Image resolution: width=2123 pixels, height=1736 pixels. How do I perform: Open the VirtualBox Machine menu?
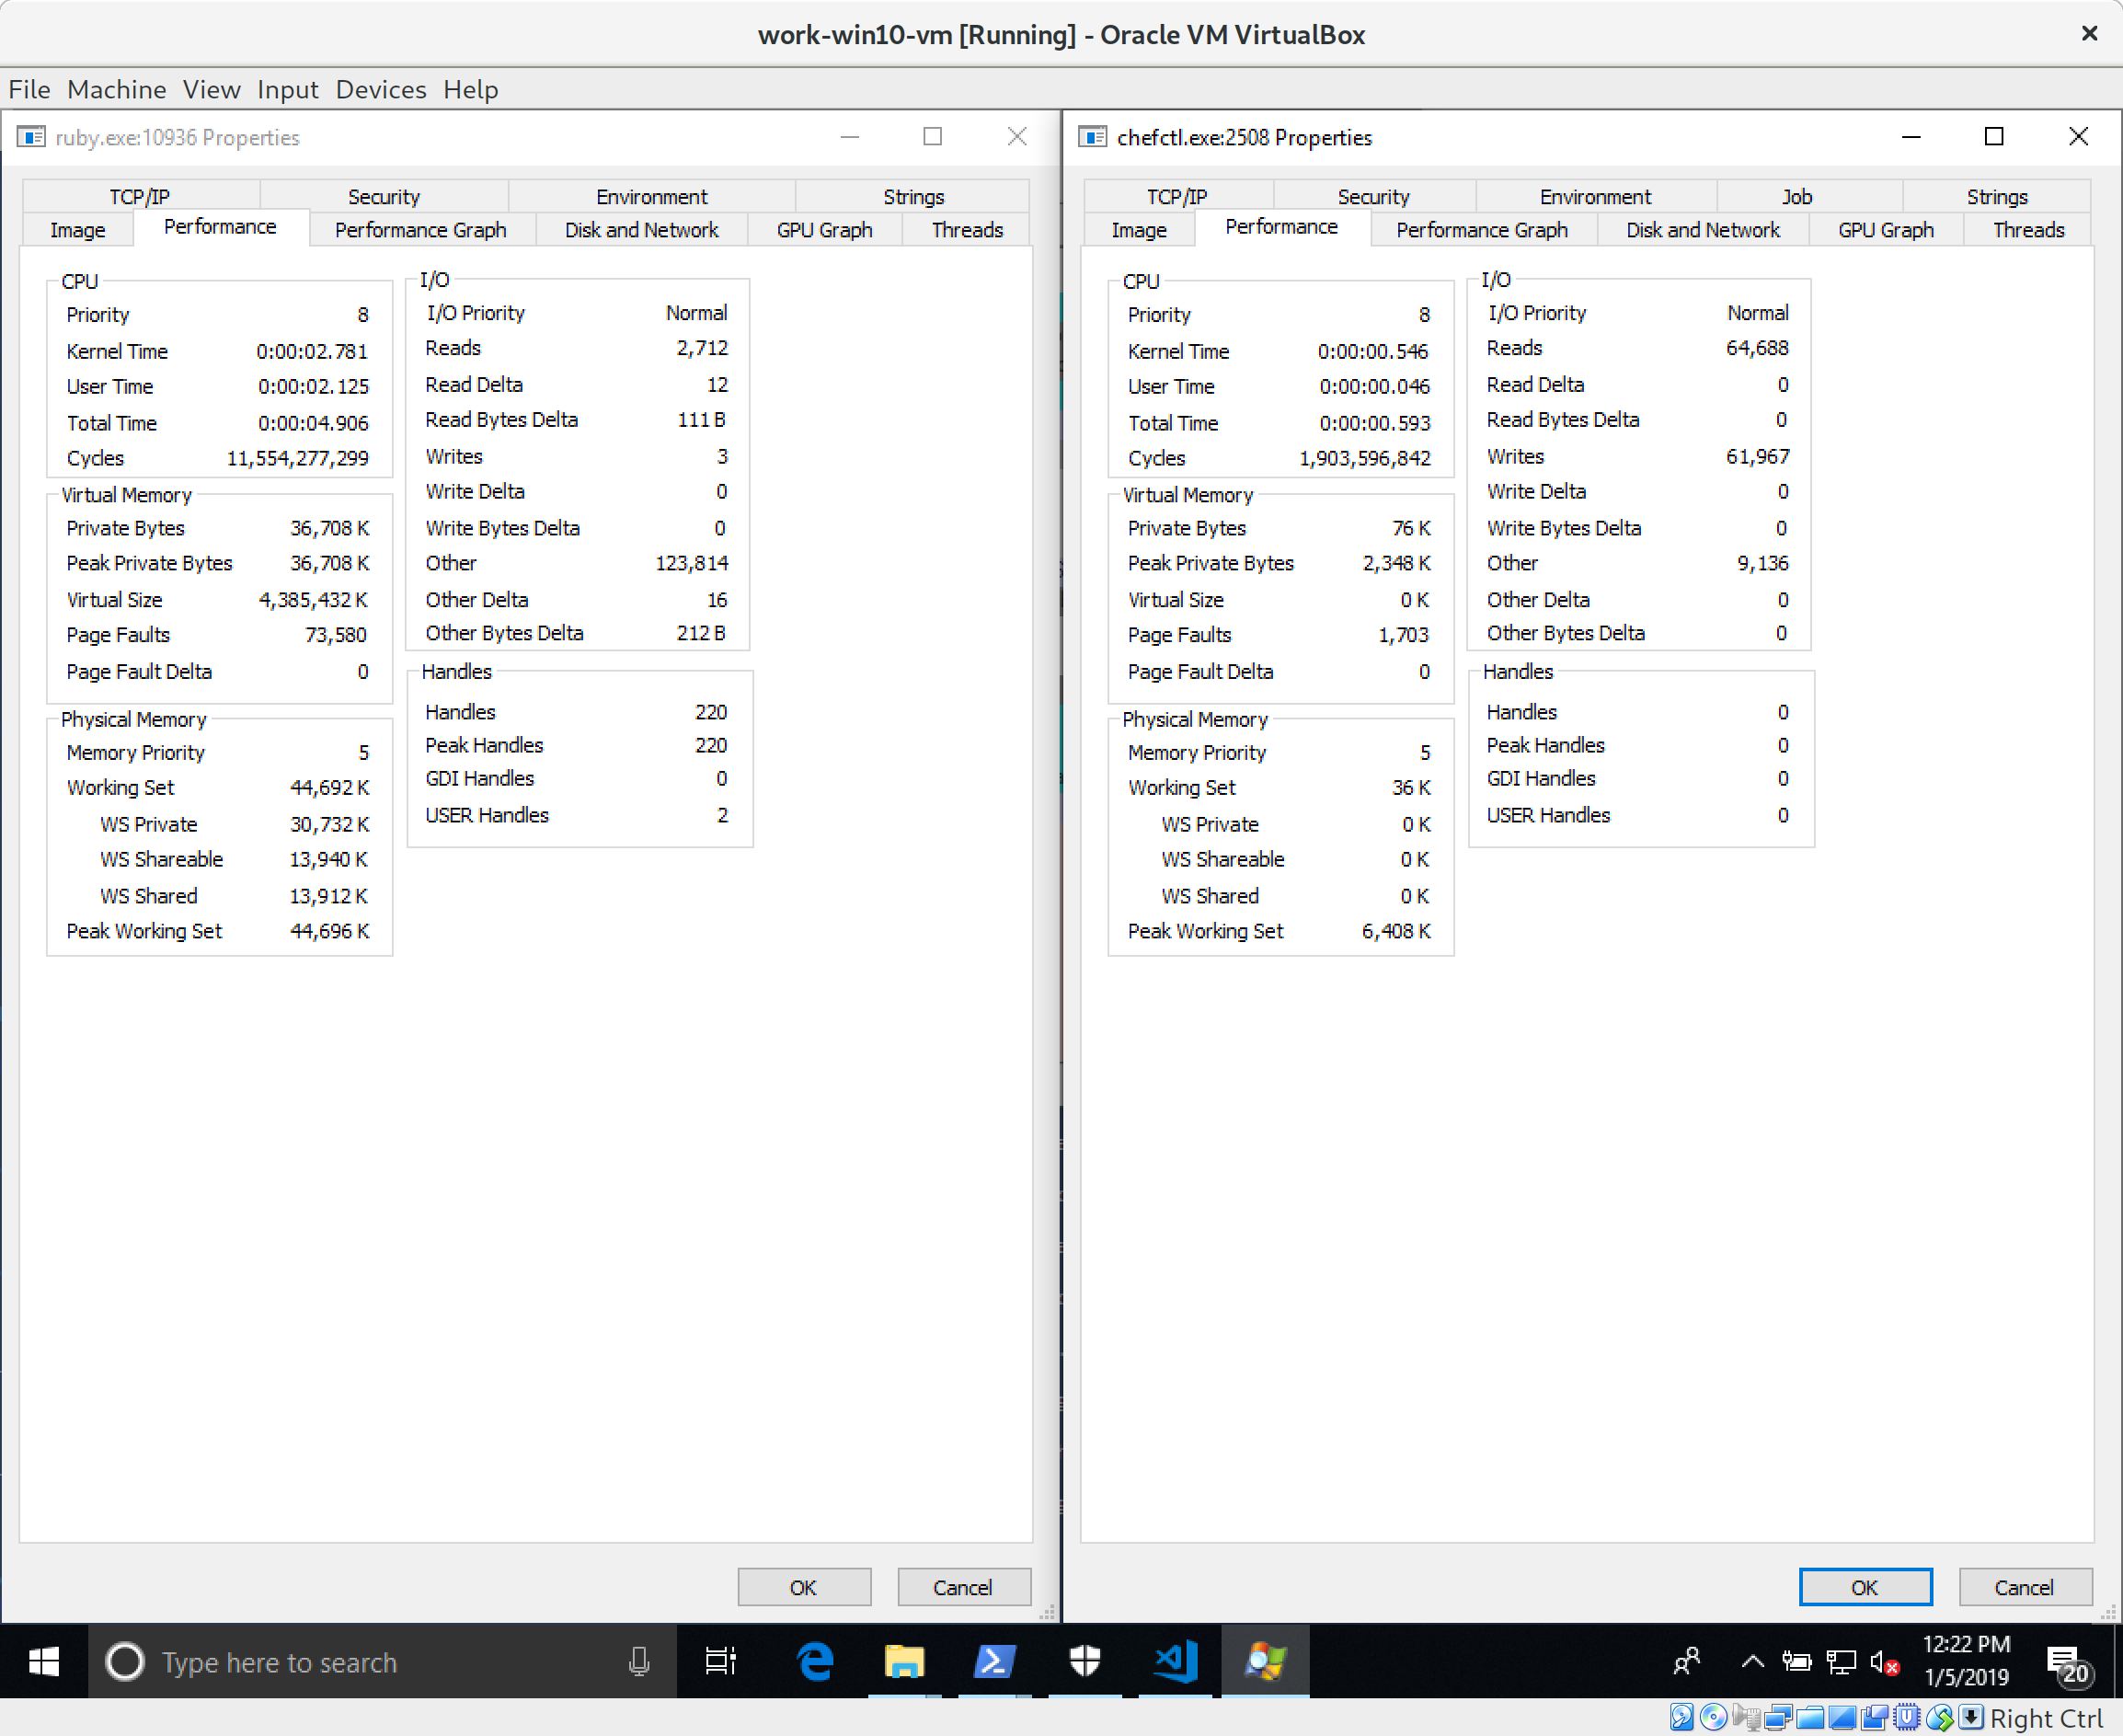(116, 89)
